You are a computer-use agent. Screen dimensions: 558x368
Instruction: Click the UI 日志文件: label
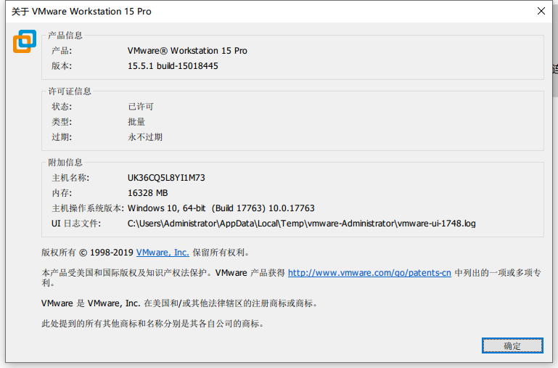point(76,224)
